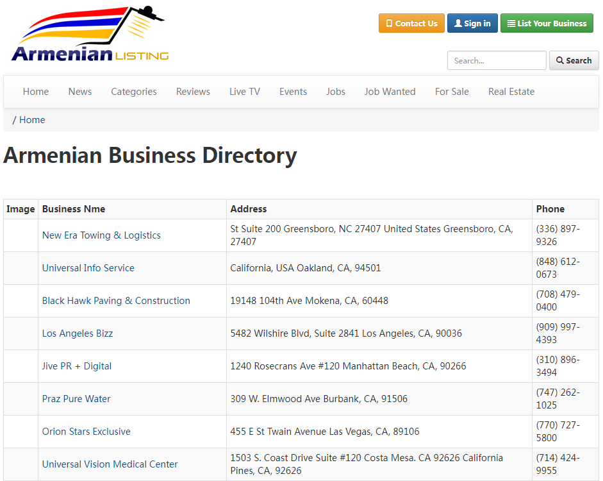The height and width of the screenshot is (481, 603).
Task: Click the List Your Business button
Action: pos(547,24)
